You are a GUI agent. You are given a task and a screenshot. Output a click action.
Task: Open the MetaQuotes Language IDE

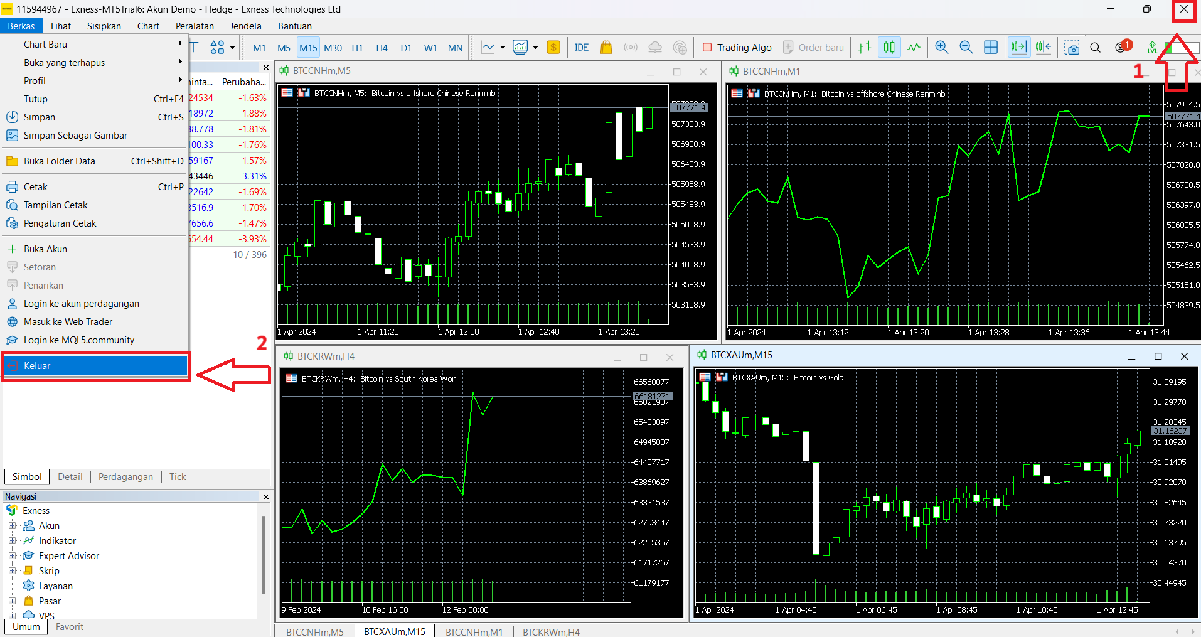[580, 47]
